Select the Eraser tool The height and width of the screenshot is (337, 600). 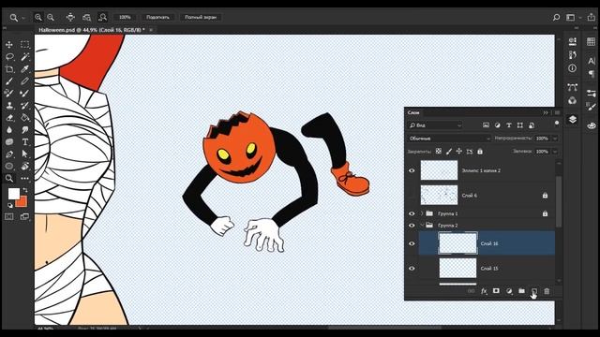[x=9, y=118]
